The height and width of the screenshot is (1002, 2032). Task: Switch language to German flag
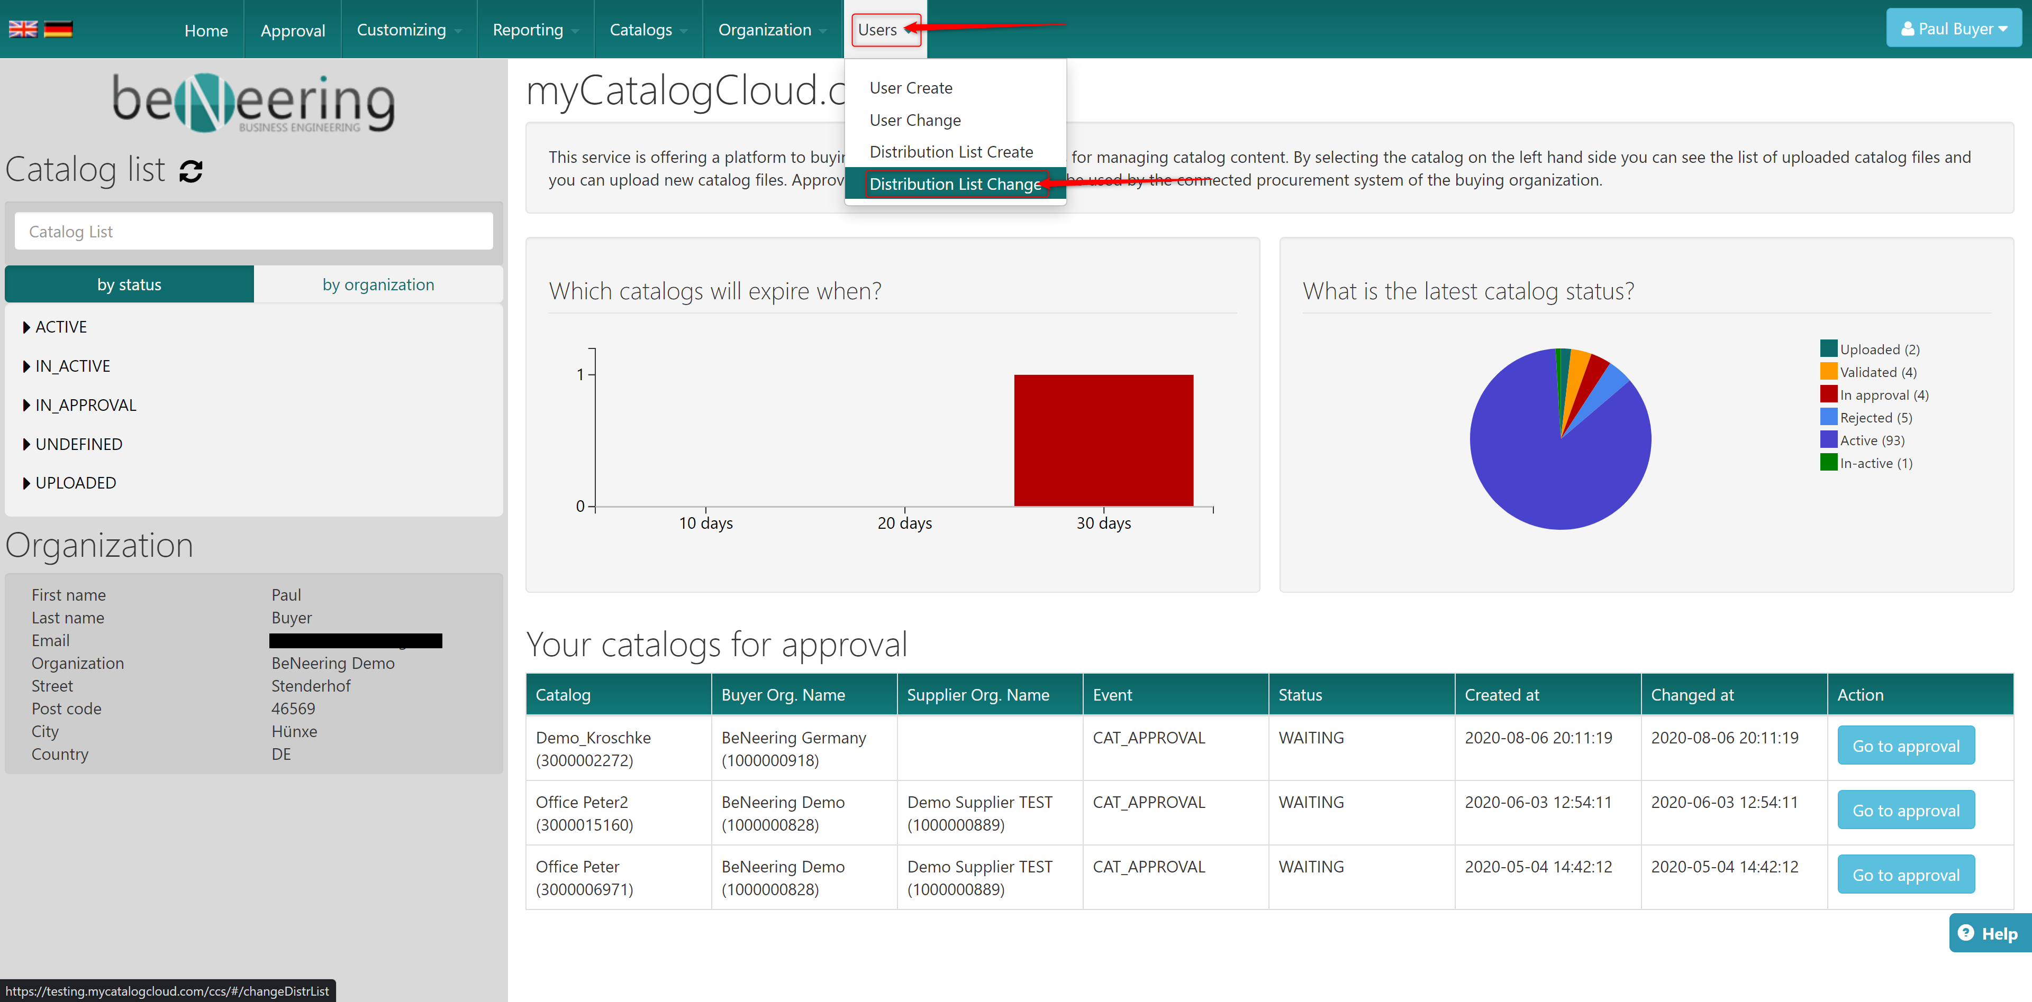(58, 29)
